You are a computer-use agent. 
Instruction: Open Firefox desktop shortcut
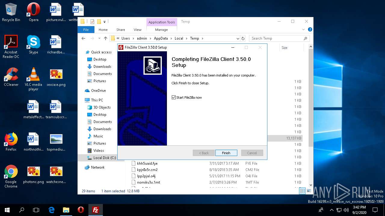pyautogui.click(x=11, y=142)
